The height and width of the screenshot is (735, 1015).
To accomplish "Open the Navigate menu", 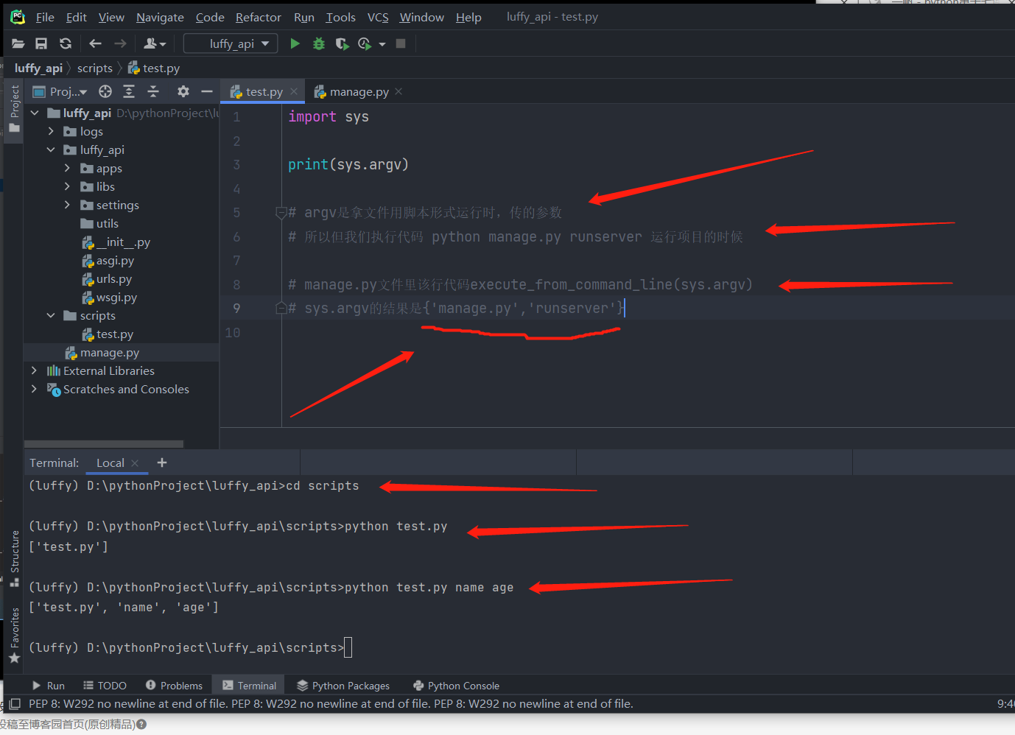I will 160,17.
